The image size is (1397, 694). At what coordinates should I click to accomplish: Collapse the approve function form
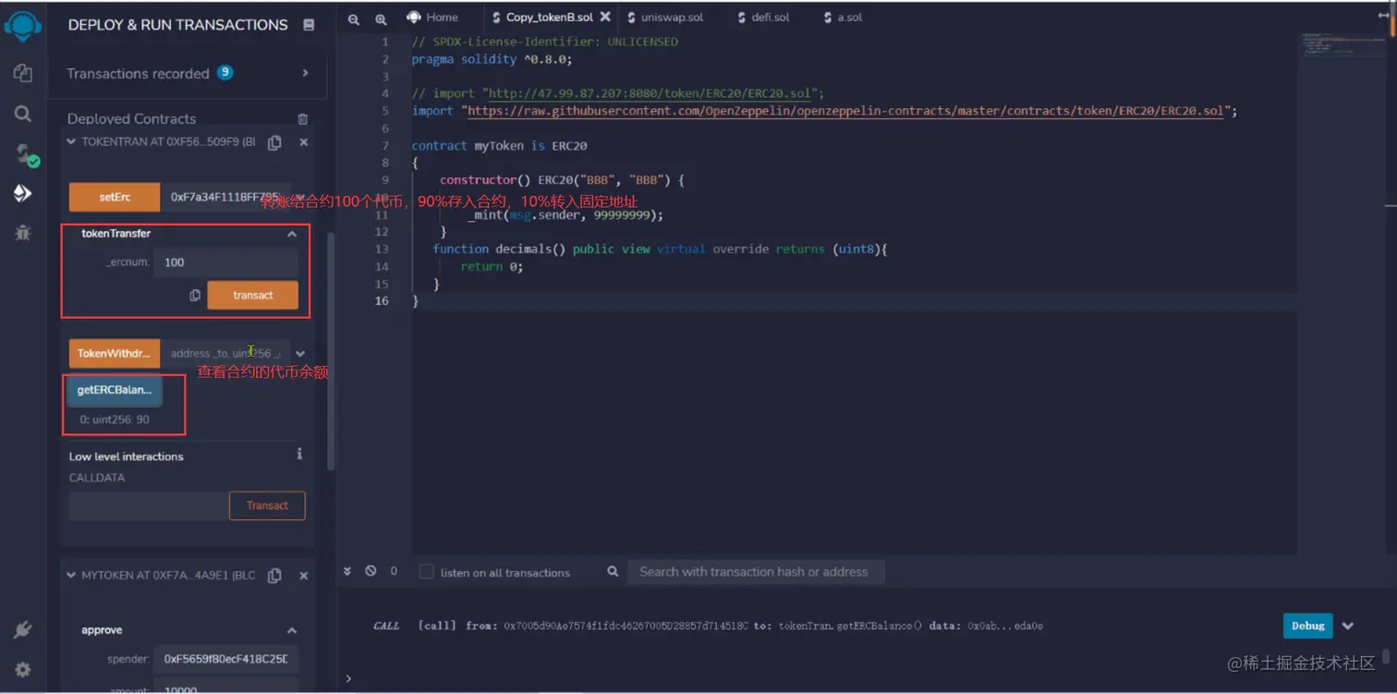(x=292, y=630)
